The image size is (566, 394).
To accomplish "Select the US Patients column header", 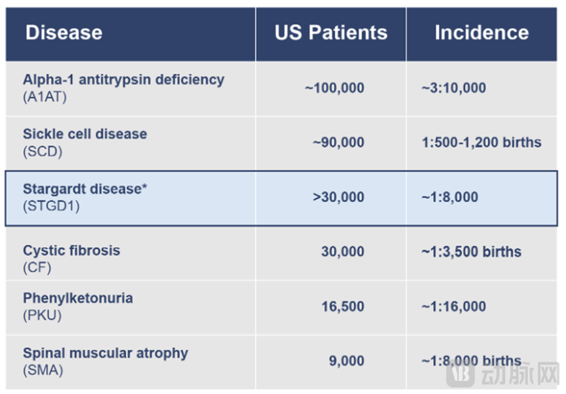I will [x=330, y=33].
